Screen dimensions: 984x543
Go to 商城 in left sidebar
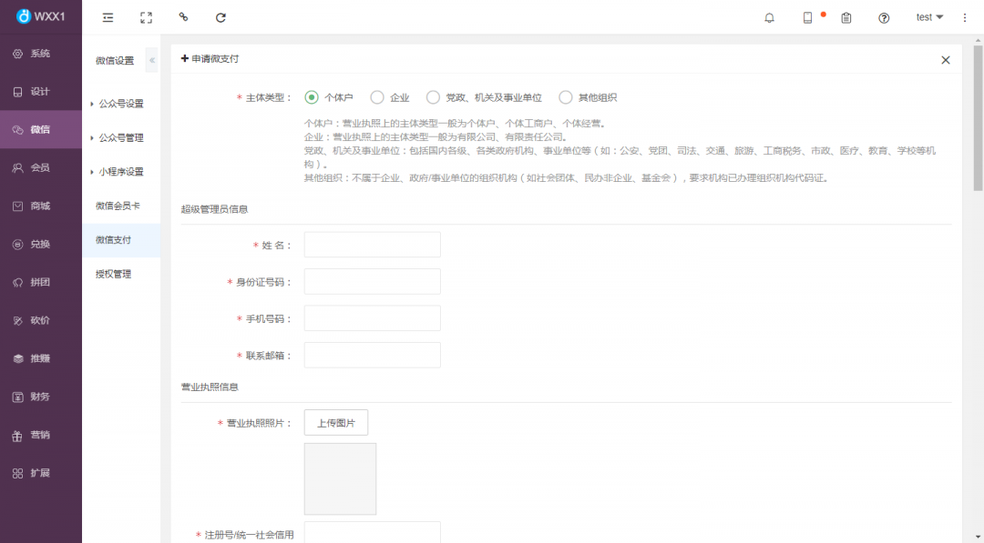pos(40,206)
